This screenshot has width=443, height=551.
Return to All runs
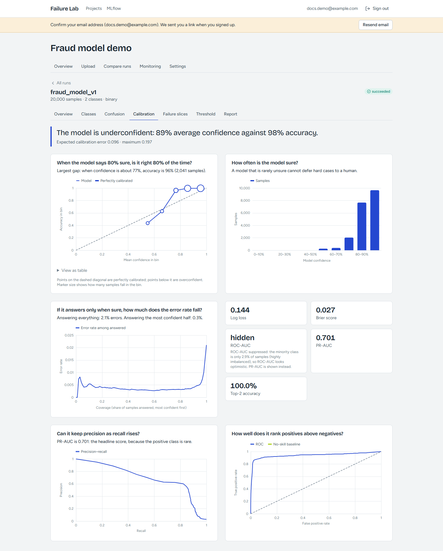pyautogui.click(x=61, y=83)
